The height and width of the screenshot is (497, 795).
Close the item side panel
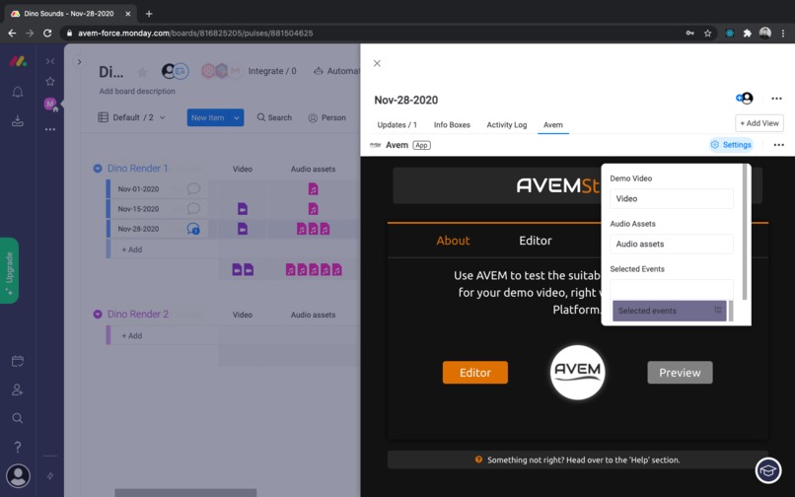(377, 63)
